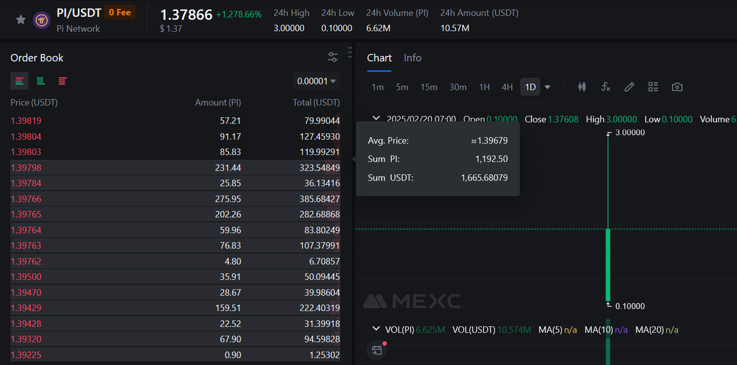This screenshot has height=365, width=737.
Task: Click sell order at price 1.39225
Action: [175, 355]
